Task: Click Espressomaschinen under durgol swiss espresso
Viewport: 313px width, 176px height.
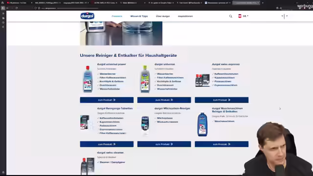Action: pyautogui.click(x=226, y=85)
